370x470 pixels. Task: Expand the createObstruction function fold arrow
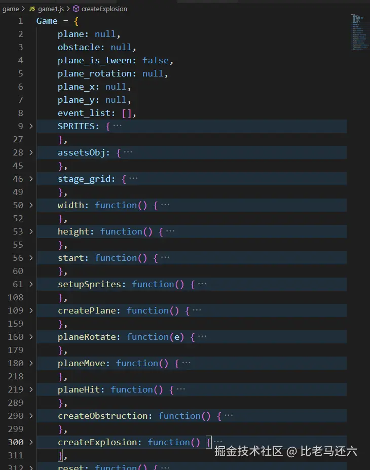pos(31,416)
